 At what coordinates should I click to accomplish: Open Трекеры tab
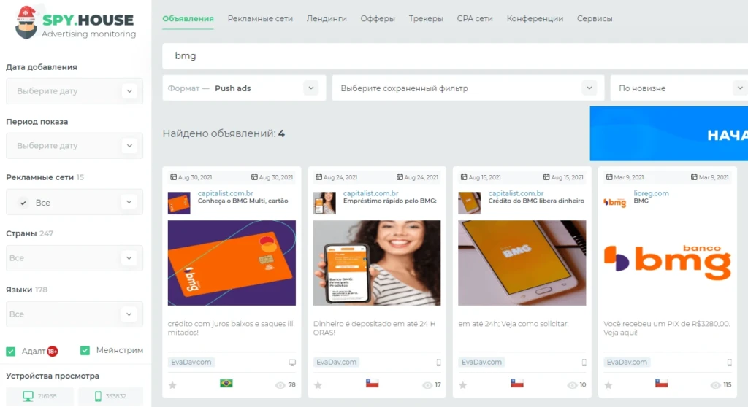pos(426,18)
